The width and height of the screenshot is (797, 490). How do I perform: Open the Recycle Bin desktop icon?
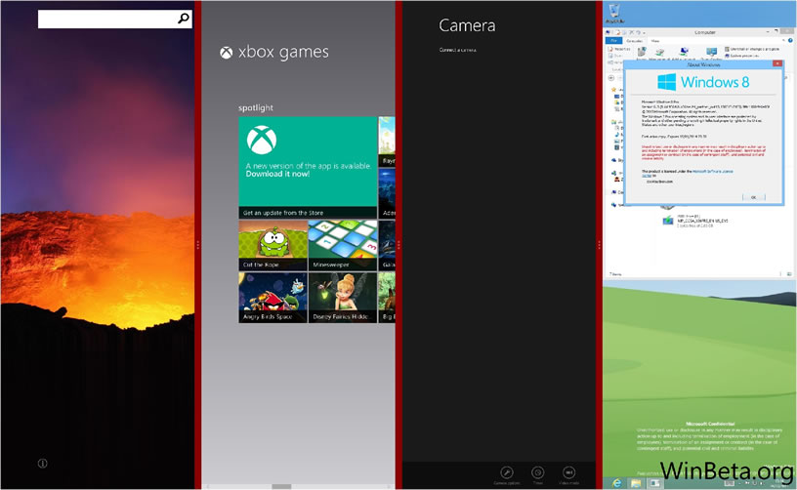[614, 14]
